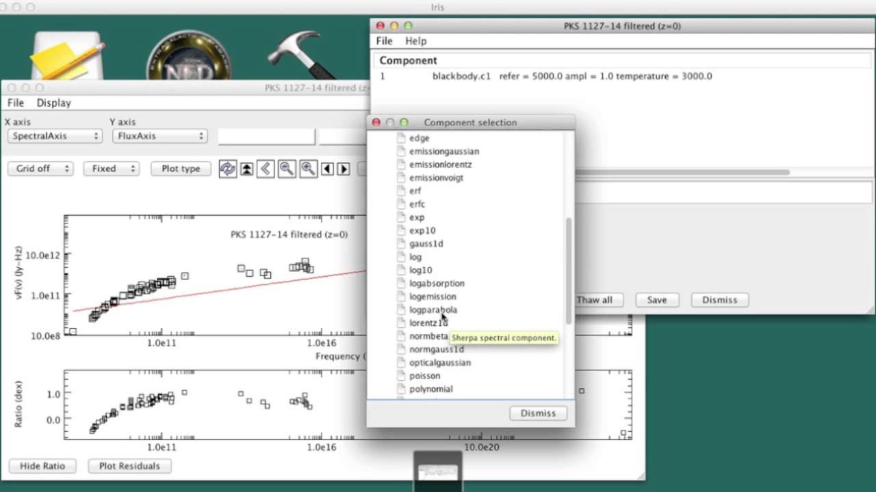
Task: Click the Plot type button
Action: click(181, 169)
